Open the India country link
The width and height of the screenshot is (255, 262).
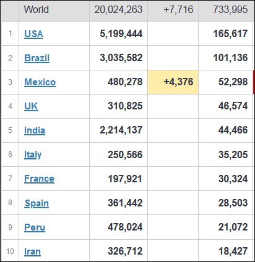pyautogui.click(x=35, y=130)
